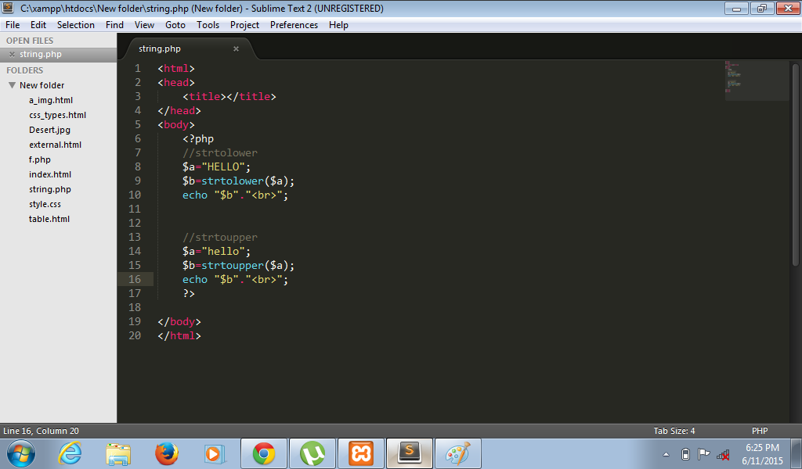Image resolution: width=802 pixels, height=469 pixels.
Task: Open table.html from the sidebar
Action: pyautogui.click(x=49, y=219)
